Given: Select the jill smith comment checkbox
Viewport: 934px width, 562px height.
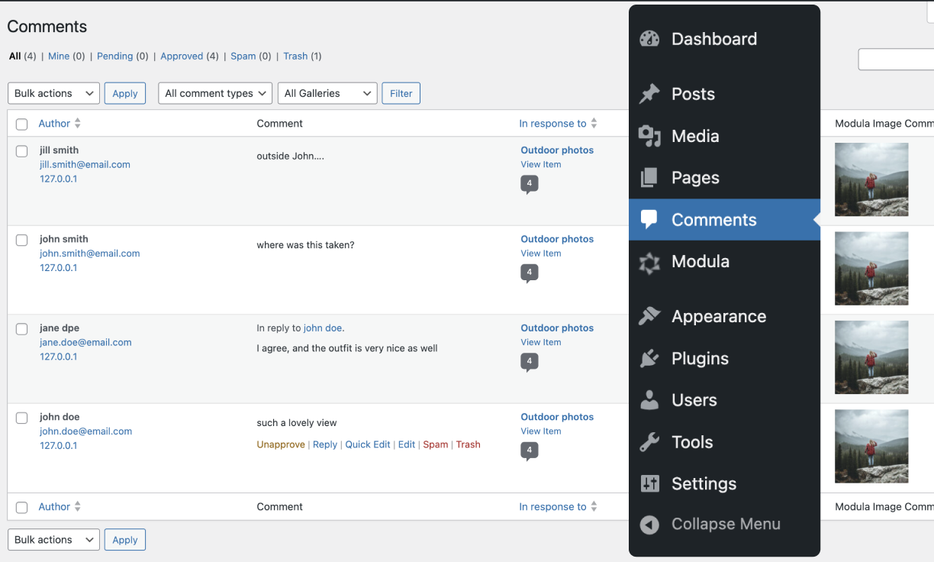Looking at the screenshot, I should 22,151.
